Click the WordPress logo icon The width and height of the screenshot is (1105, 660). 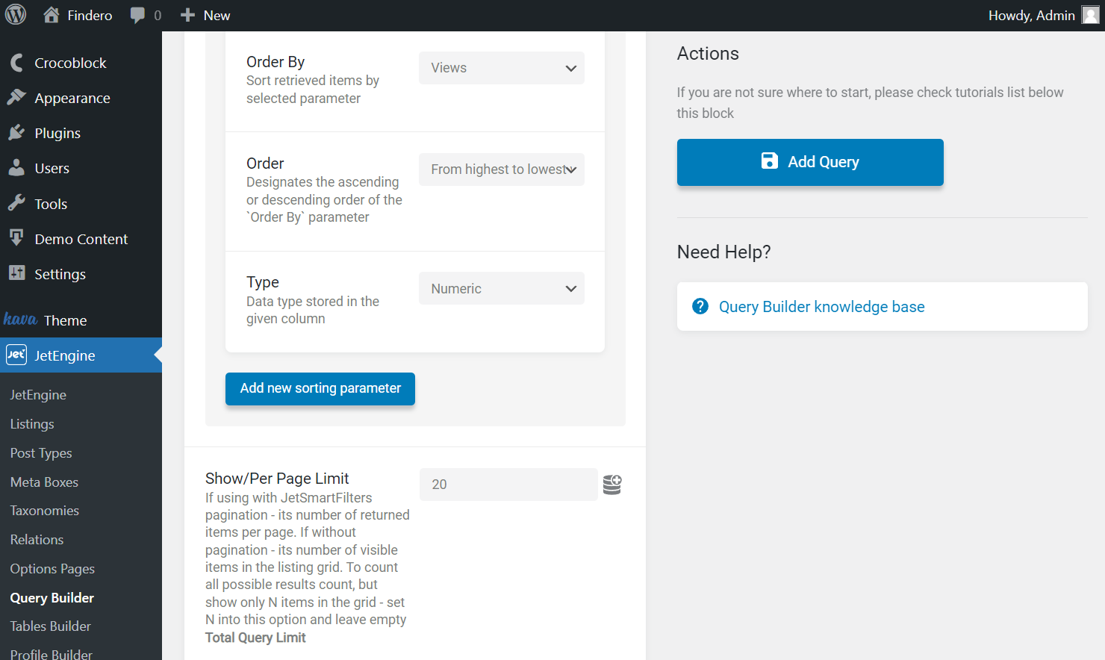(16, 15)
